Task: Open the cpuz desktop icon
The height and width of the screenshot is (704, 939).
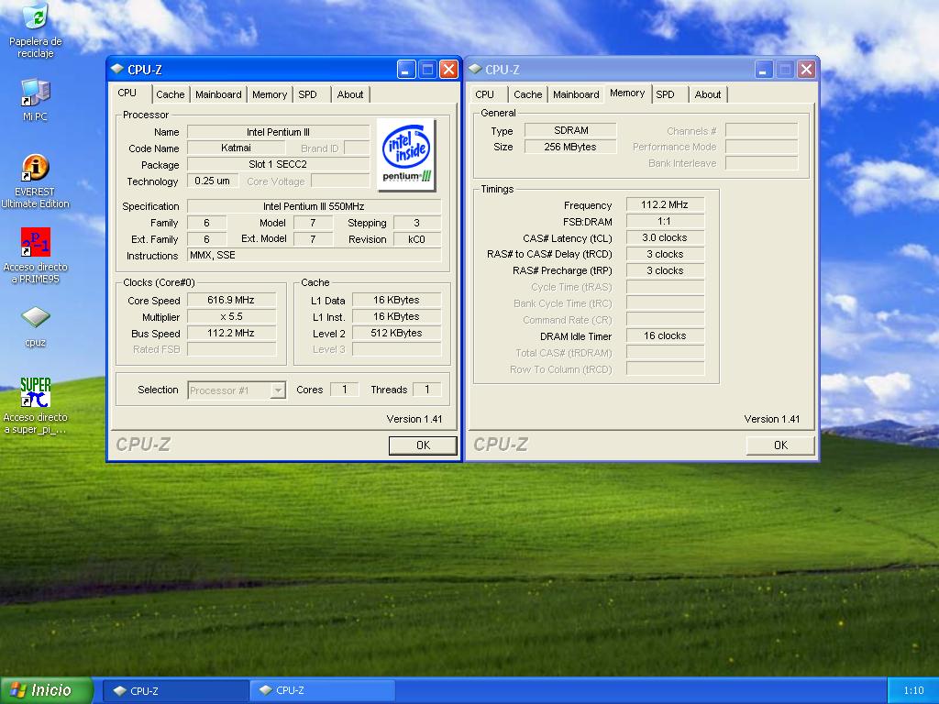Action: (36, 326)
